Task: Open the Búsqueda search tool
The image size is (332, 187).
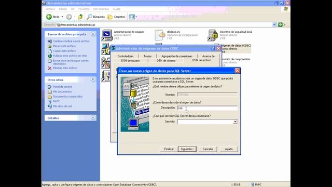Action: 96,17
